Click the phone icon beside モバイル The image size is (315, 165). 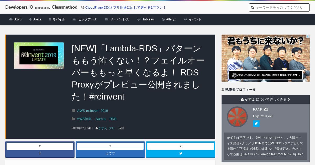(x=50, y=19)
